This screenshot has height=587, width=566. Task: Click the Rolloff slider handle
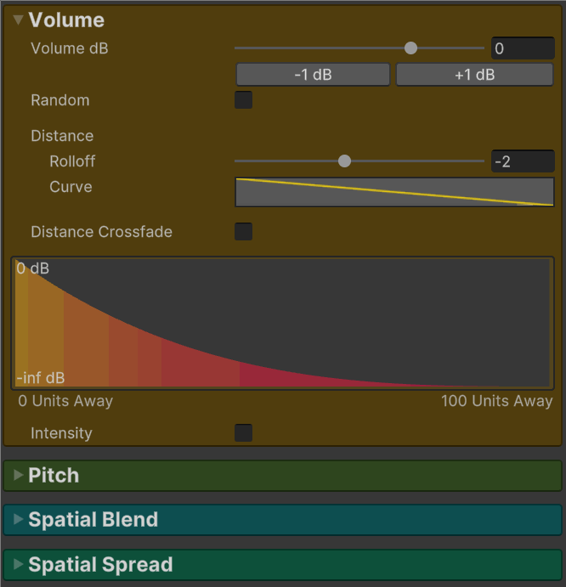click(x=344, y=161)
